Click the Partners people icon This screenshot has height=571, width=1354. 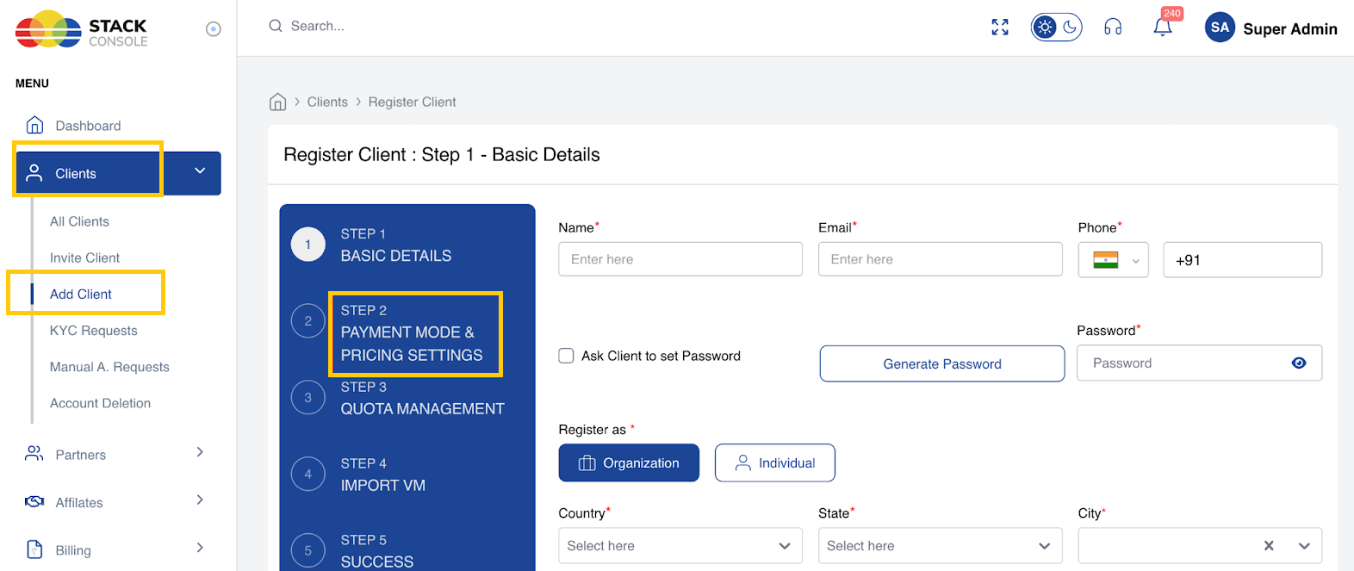[x=34, y=453]
